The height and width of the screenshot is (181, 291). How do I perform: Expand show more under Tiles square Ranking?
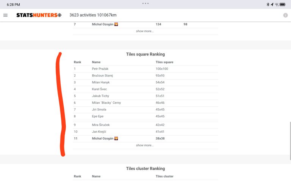(x=145, y=145)
